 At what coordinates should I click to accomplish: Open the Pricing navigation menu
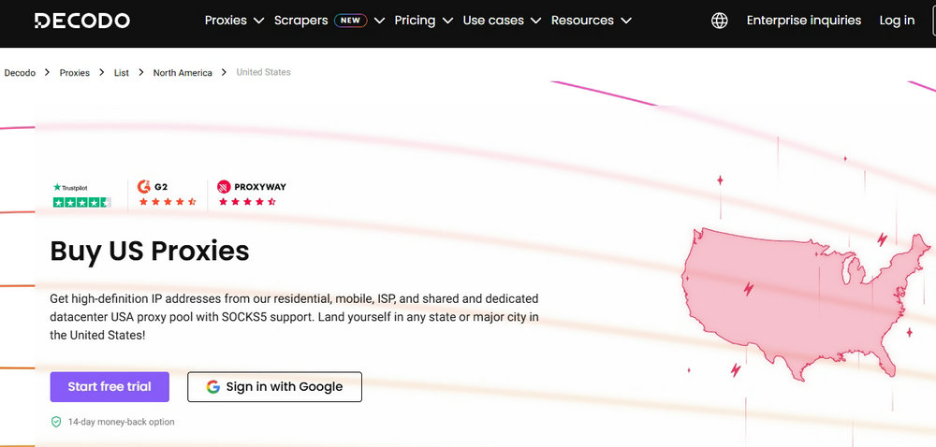[x=415, y=21]
